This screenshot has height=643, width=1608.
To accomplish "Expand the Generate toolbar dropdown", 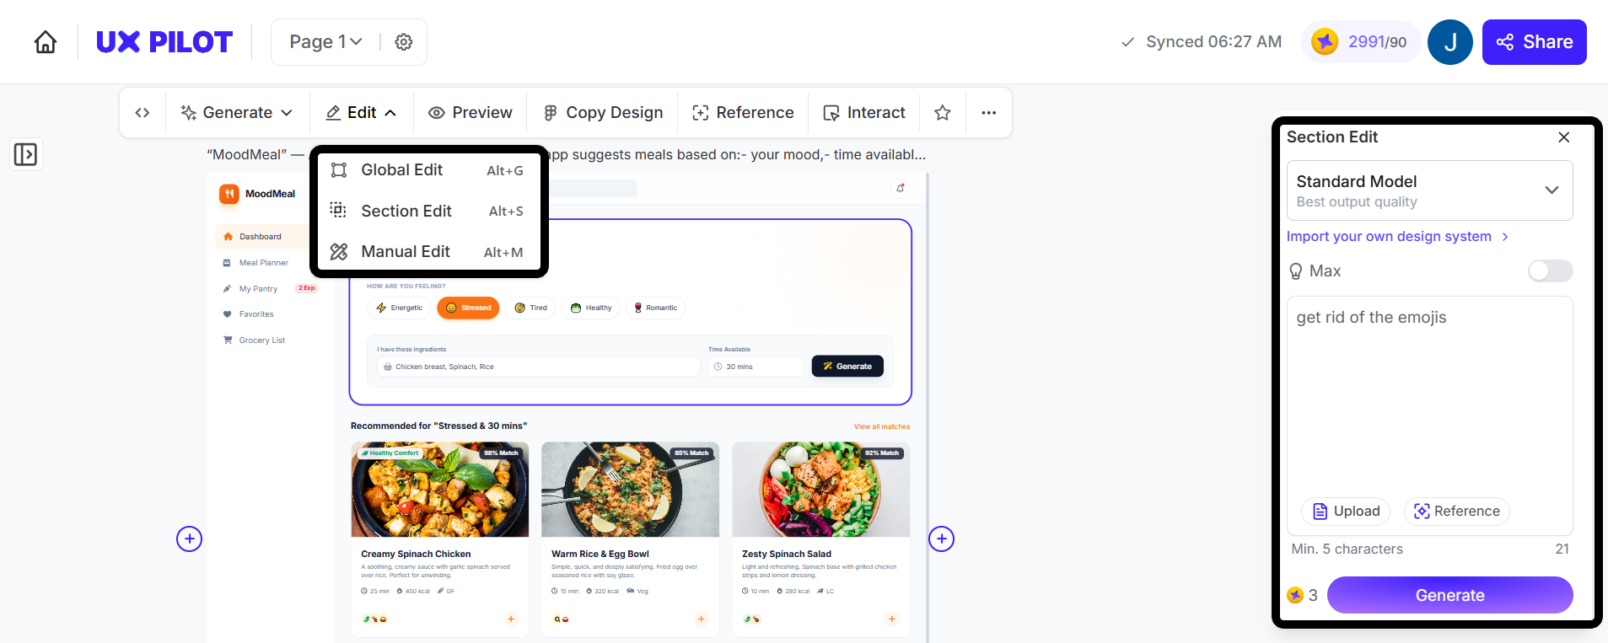I will 237,113.
